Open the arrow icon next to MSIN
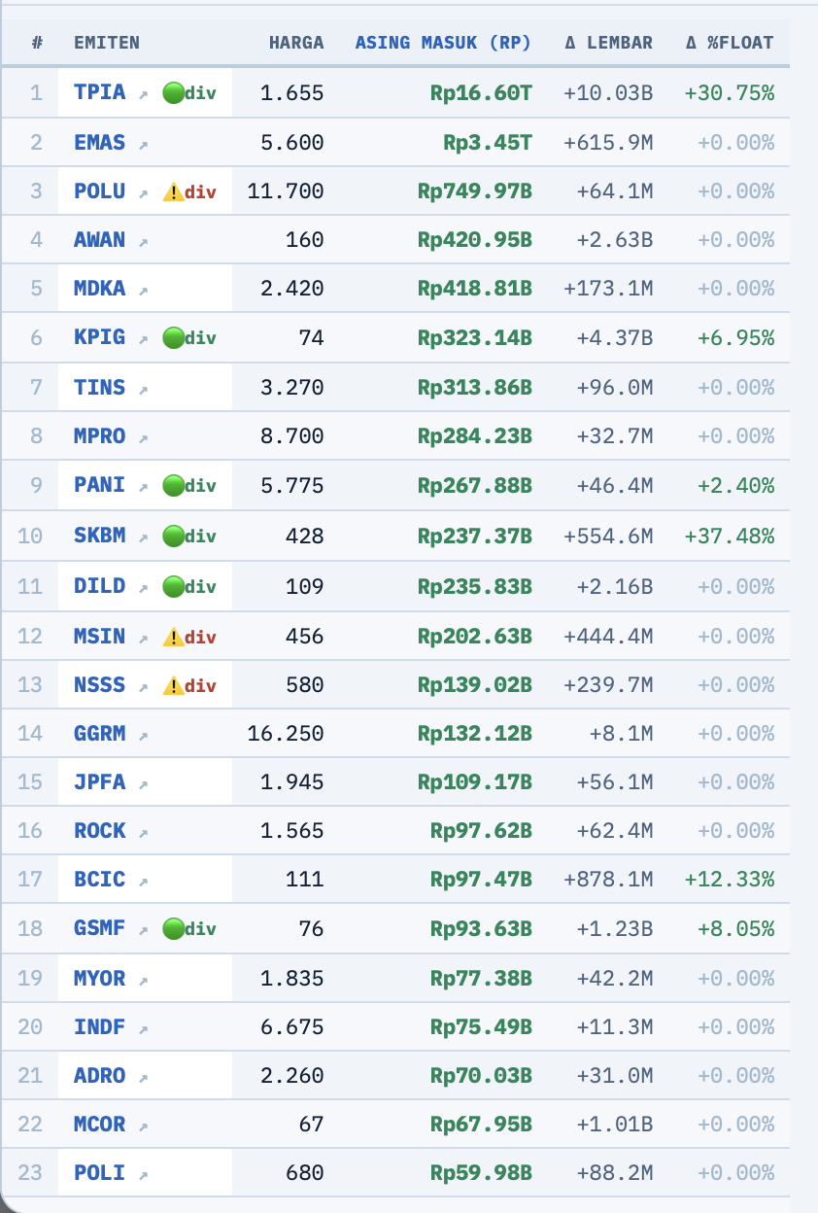 (x=143, y=639)
